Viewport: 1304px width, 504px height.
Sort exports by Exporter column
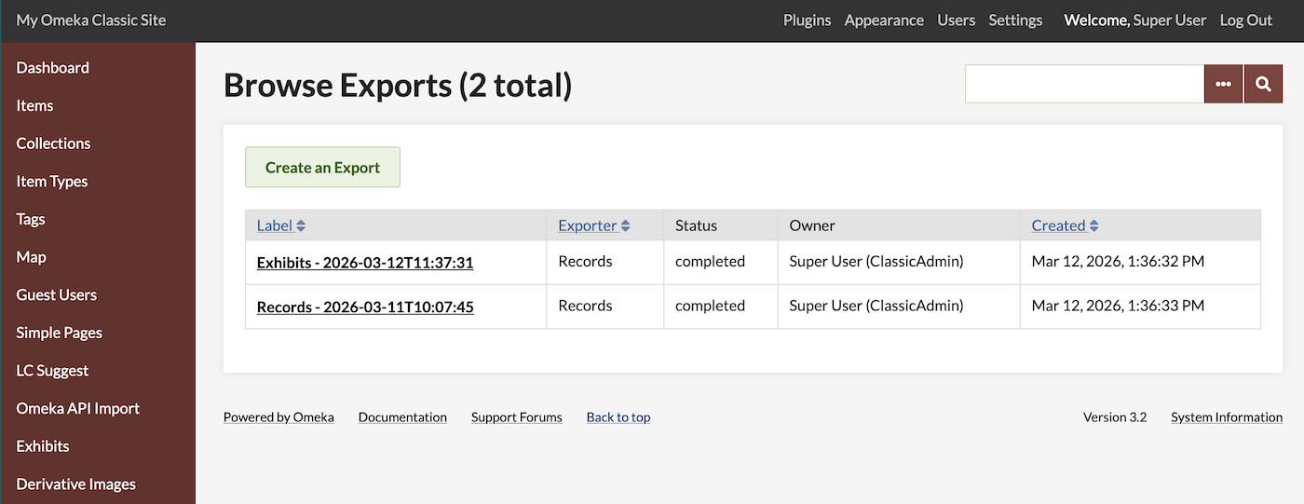593,225
